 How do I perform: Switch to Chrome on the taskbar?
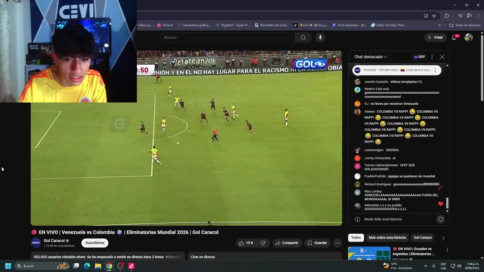tap(109, 266)
